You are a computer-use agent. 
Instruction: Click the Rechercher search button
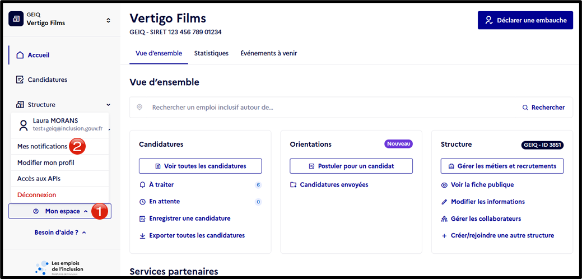point(544,108)
